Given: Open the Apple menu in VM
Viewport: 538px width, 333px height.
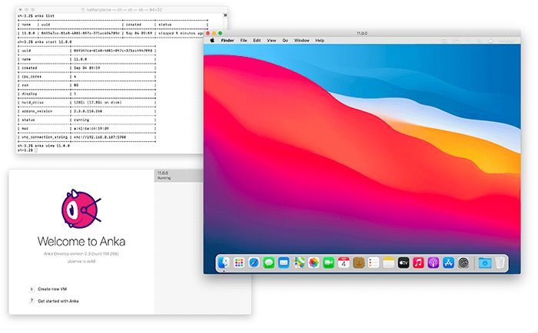Looking at the screenshot, I should click(212, 41).
